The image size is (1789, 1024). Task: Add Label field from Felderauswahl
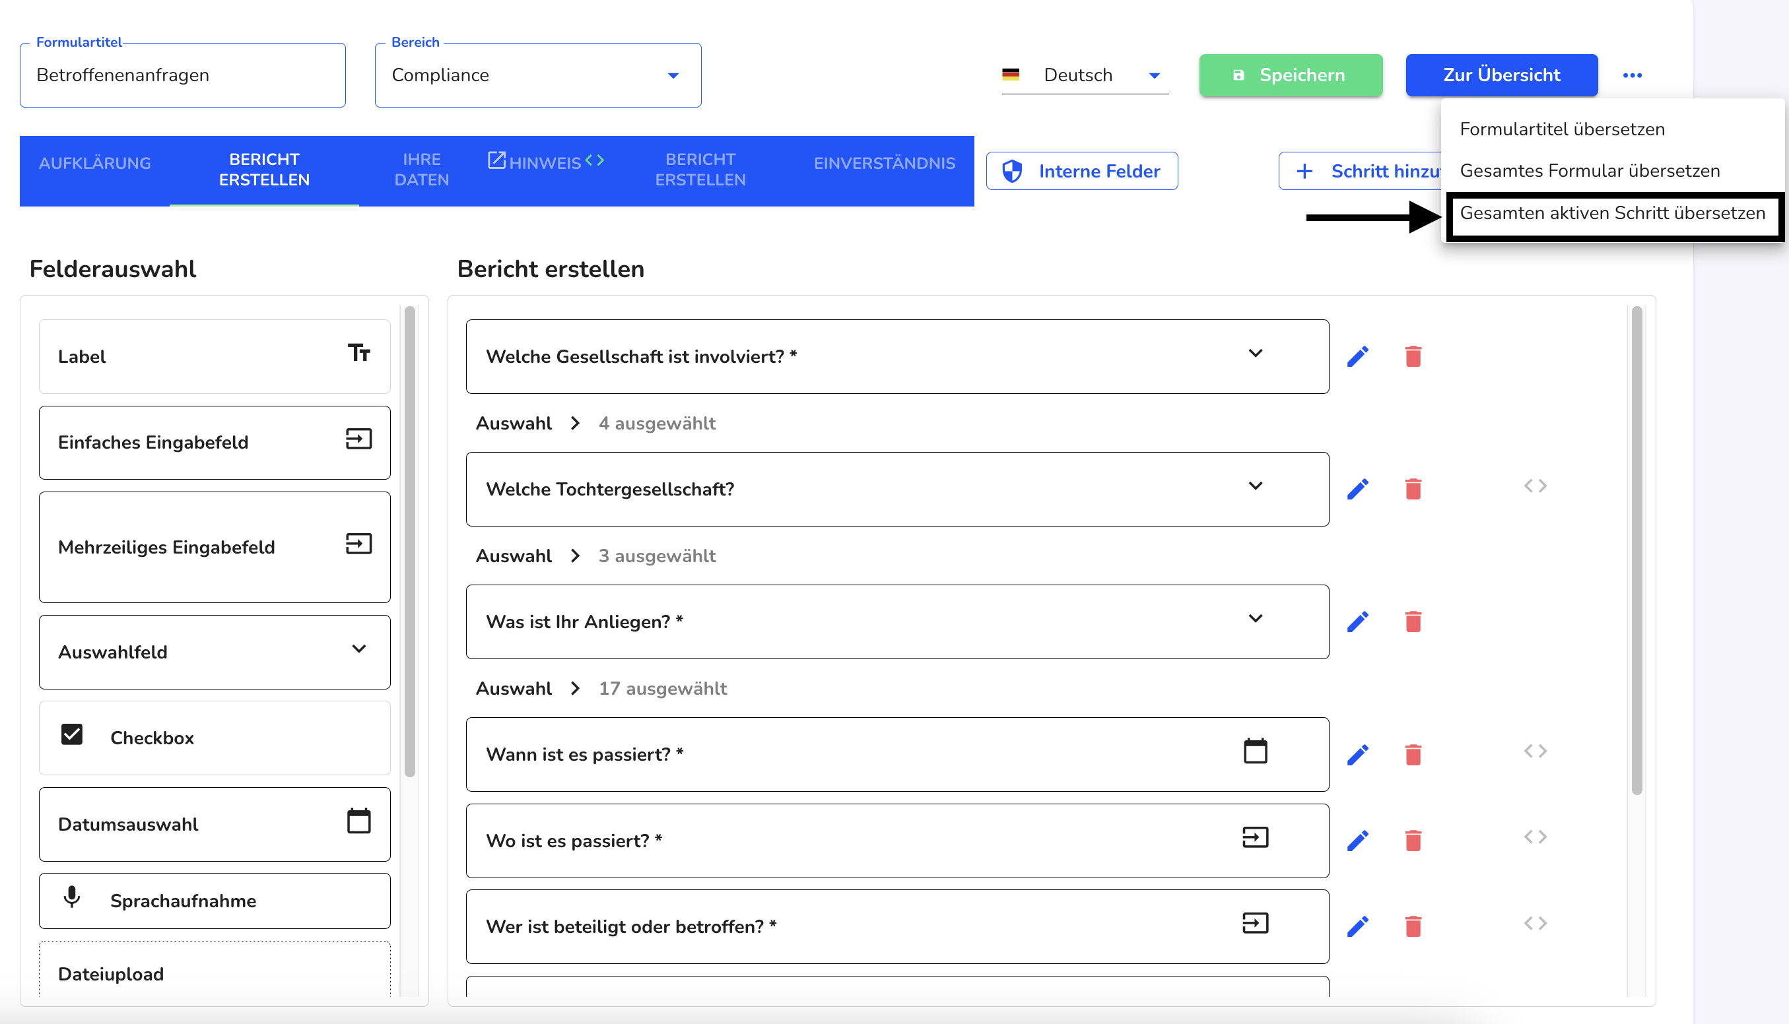point(215,356)
